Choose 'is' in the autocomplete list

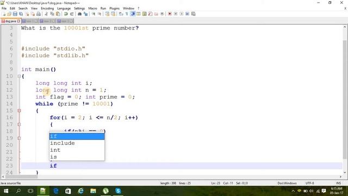pyautogui.click(x=77, y=157)
